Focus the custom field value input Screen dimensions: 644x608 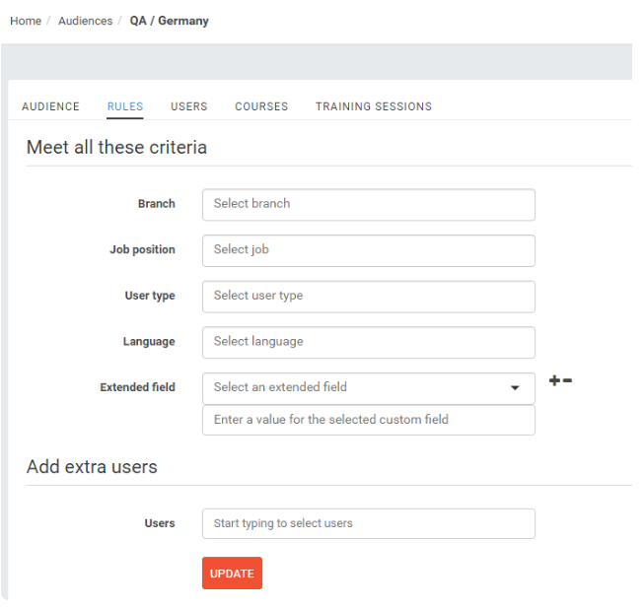point(369,420)
